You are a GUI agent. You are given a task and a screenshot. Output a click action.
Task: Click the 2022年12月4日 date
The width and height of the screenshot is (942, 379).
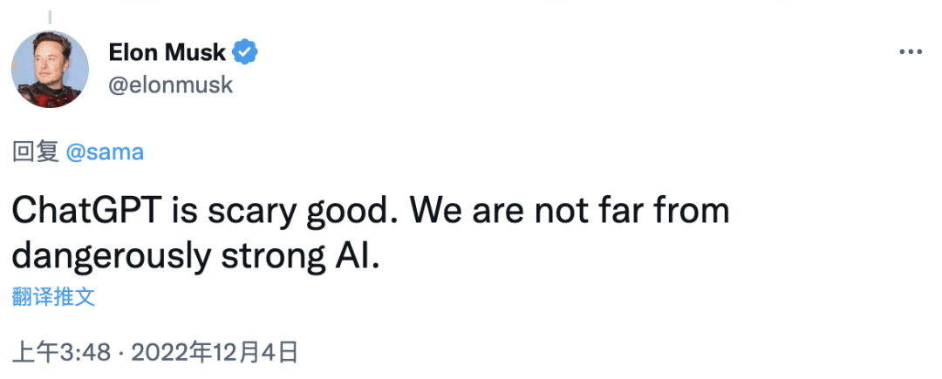tap(215, 352)
